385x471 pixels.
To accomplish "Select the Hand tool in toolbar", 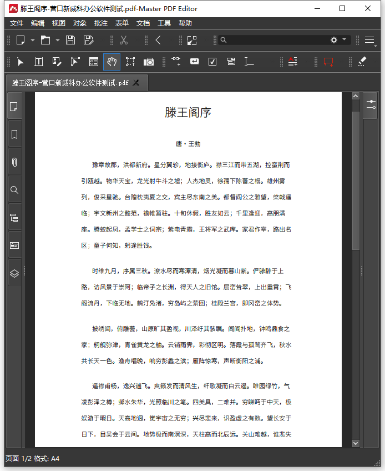I will [112, 62].
